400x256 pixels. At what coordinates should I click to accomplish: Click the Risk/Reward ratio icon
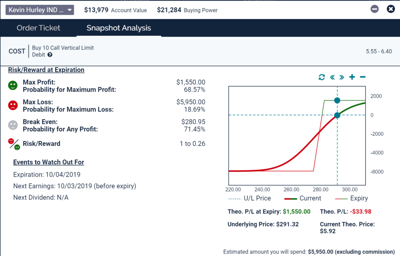pos(14,144)
